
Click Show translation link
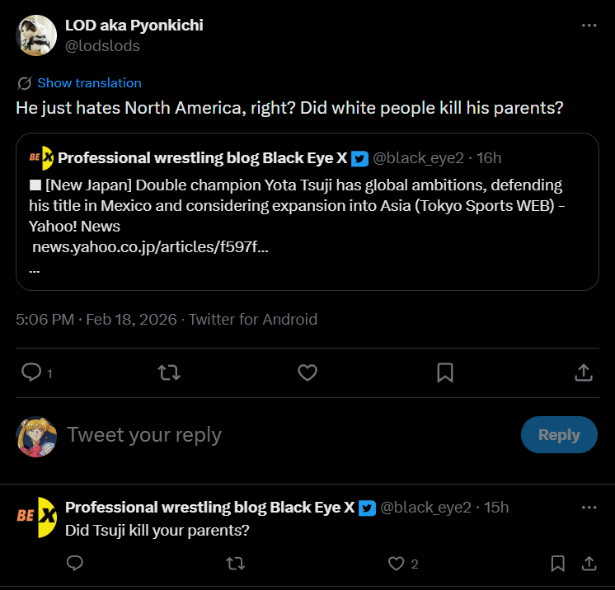coord(89,82)
